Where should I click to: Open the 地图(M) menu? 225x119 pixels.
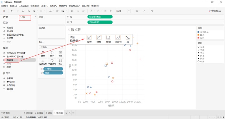point(63,6)
